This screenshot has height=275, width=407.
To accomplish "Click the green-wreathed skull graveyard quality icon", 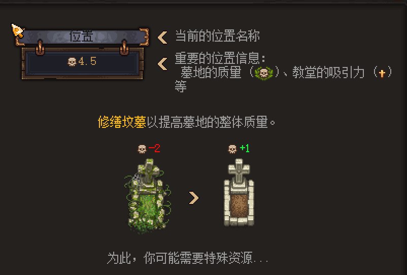I will [264, 73].
